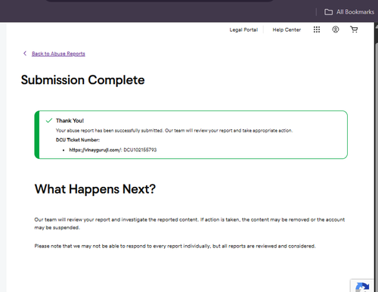The width and height of the screenshot is (378, 292).
Task: Click the What Happens Next? heading
Action: tap(95, 189)
